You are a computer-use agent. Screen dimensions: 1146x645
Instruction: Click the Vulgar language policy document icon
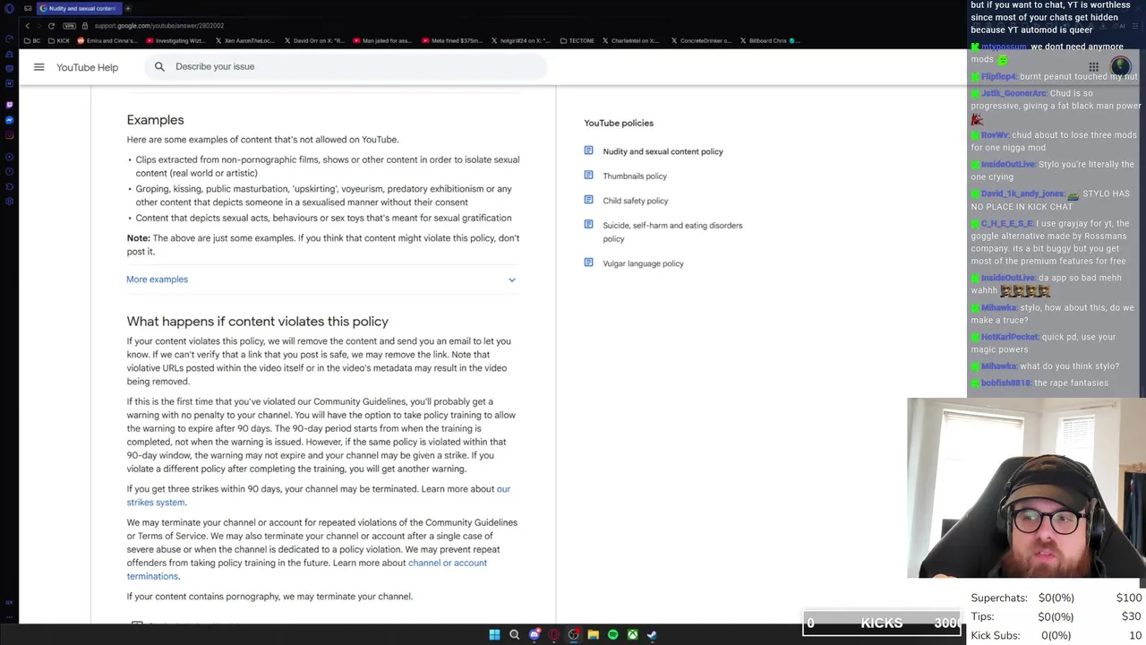588,262
